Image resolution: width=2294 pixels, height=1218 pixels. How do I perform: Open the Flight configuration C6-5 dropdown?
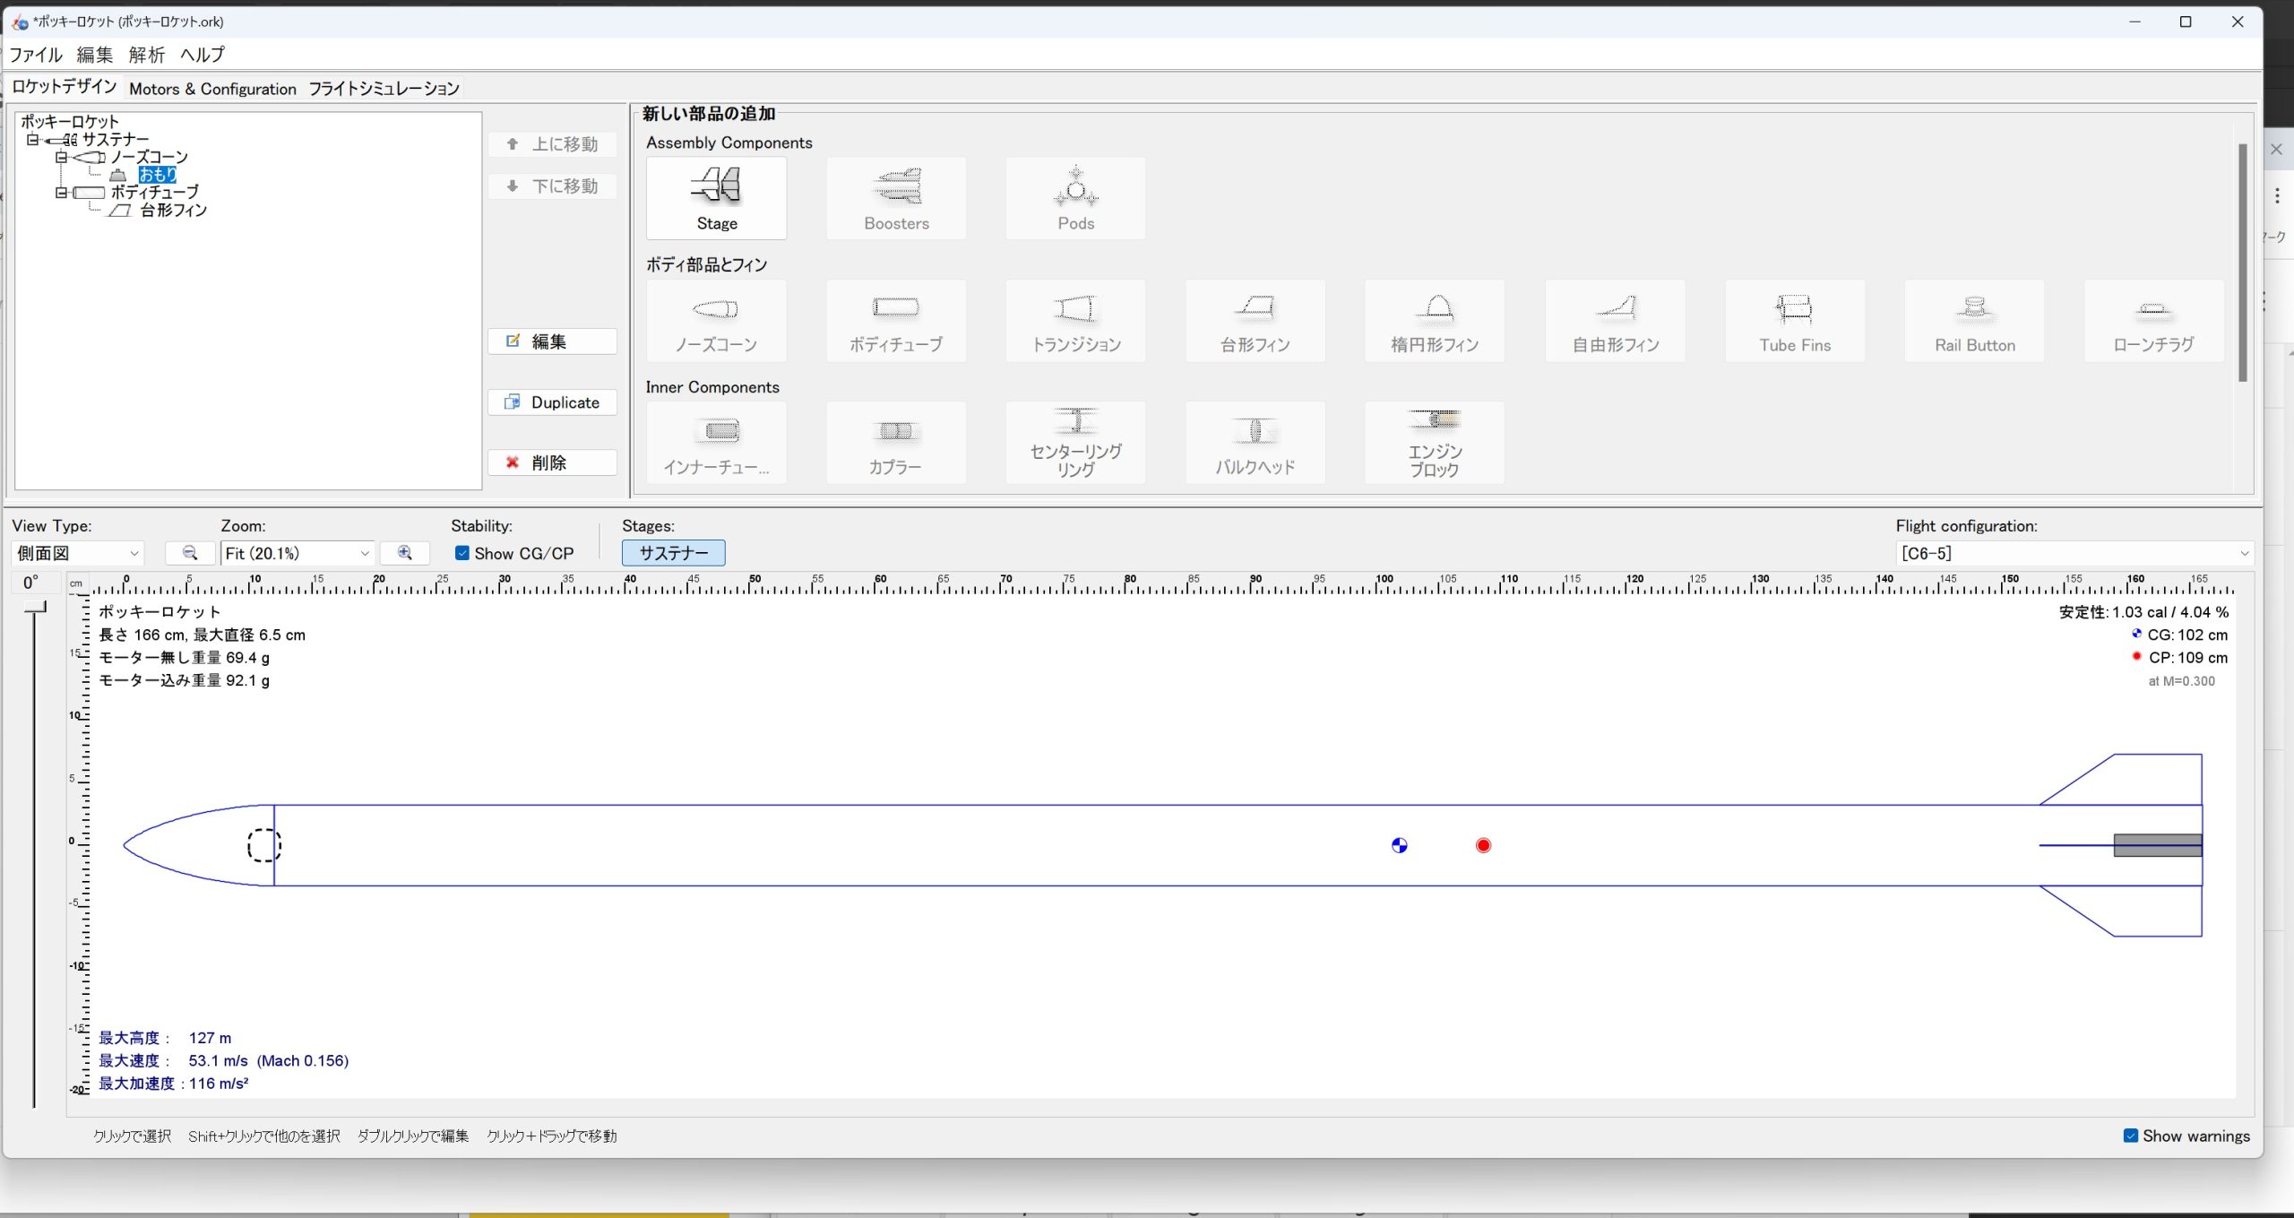2074,553
